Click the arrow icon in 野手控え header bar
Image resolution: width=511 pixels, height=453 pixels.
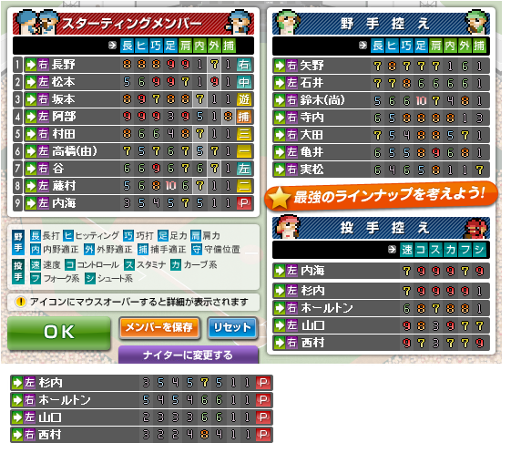363,46
